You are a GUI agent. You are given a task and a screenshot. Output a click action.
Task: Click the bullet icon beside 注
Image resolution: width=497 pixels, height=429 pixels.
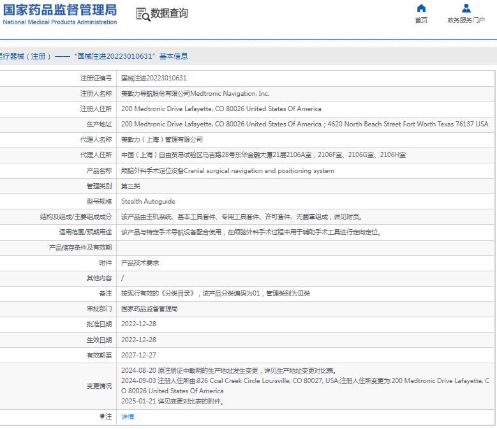pos(102,416)
